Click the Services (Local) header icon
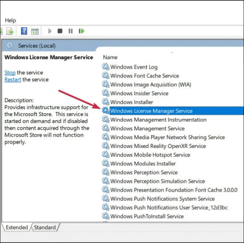 [10, 46]
